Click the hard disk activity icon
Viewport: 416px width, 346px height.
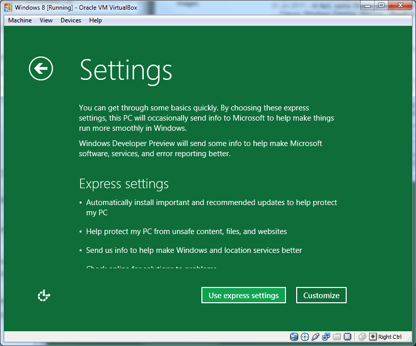tap(294, 337)
